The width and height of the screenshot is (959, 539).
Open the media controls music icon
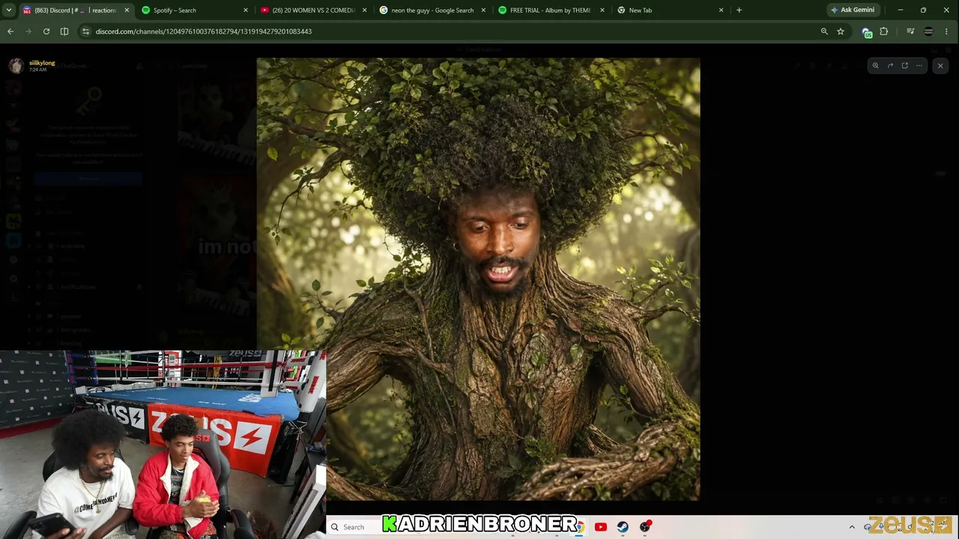click(910, 31)
